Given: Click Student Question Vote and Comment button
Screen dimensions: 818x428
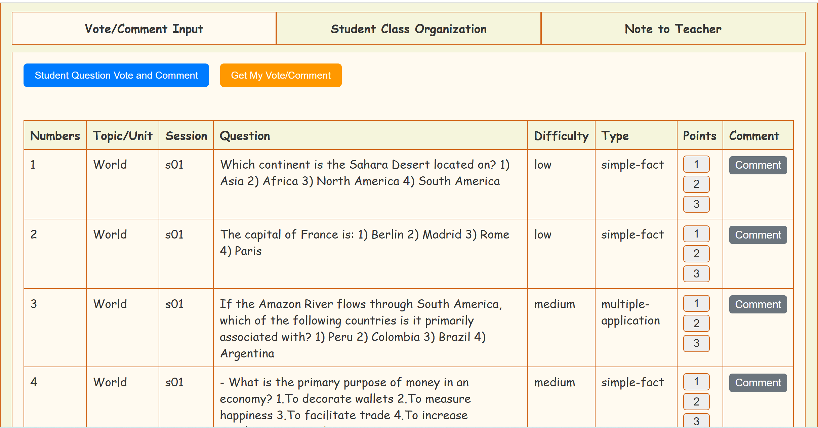Looking at the screenshot, I should point(116,75).
